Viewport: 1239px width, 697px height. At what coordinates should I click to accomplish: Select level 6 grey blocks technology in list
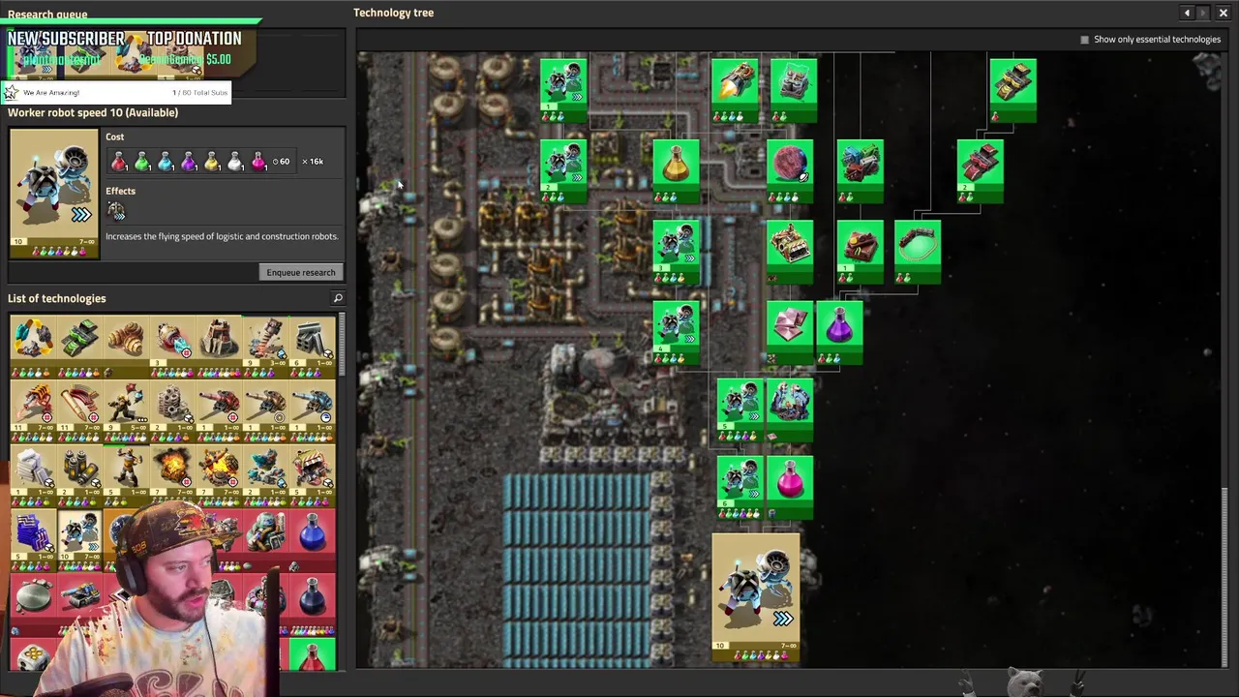[x=312, y=347]
